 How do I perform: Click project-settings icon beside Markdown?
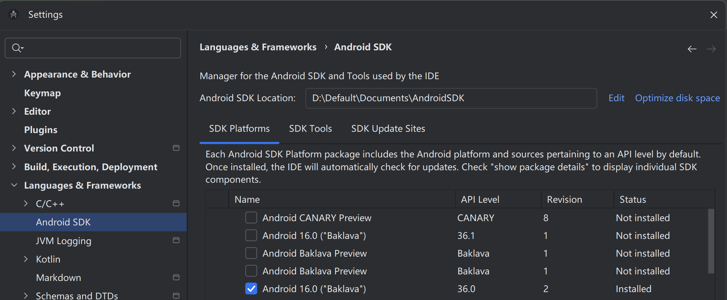click(176, 278)
